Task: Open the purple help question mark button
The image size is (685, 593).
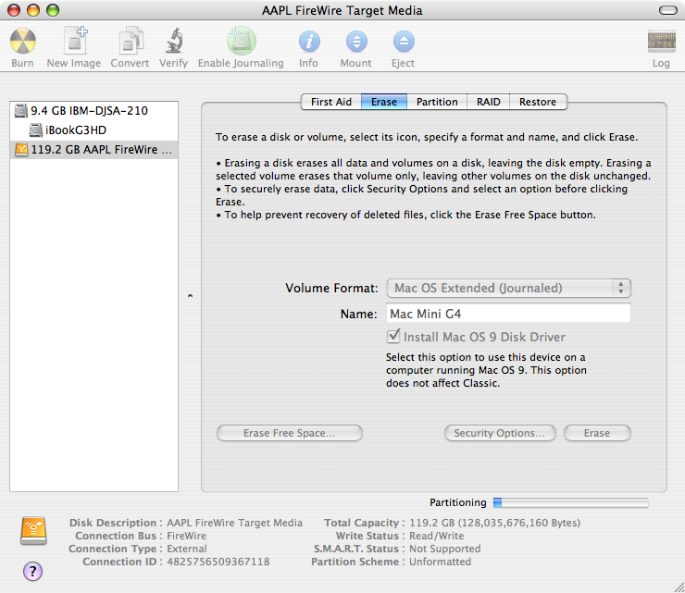Action: (32, 571)
